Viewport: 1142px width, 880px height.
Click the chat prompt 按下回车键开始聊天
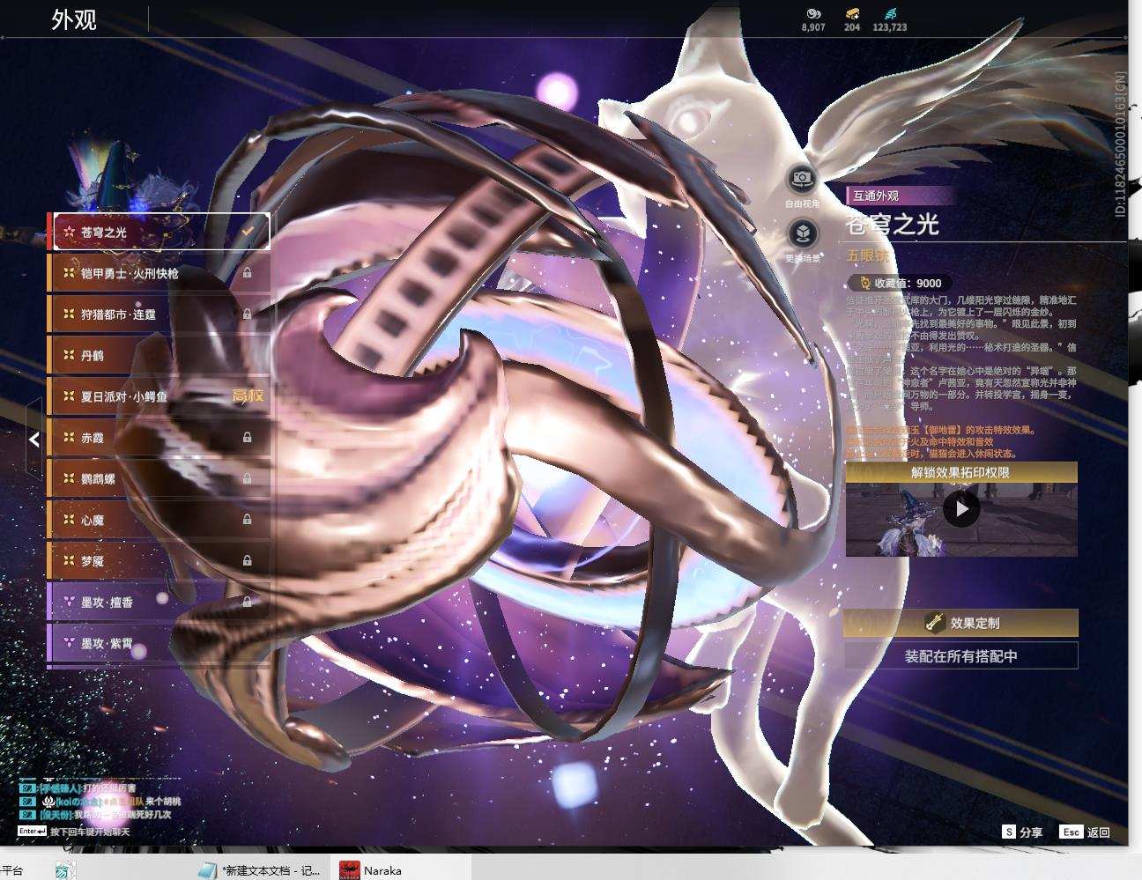pos(90,832)
